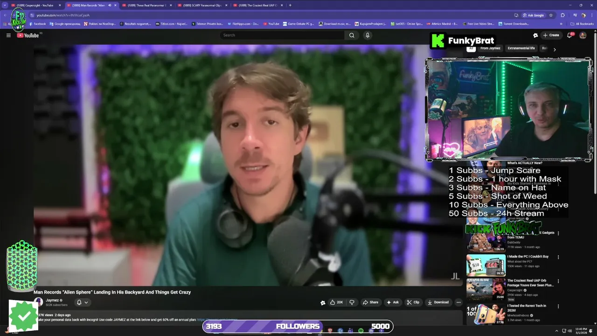597x336 pixels.
Task: Switch to 'These Real Paranormal' browser tab
Action: (146, 5)
